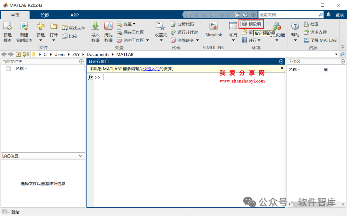347x216 pixels.
Task: Open command window actions menu
Action: (x=281, y=61)
